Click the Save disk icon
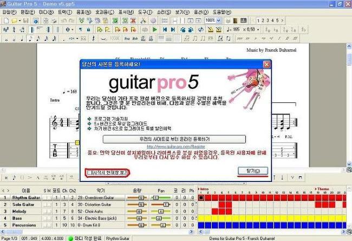The image size is (352, 241). [26, 21]
